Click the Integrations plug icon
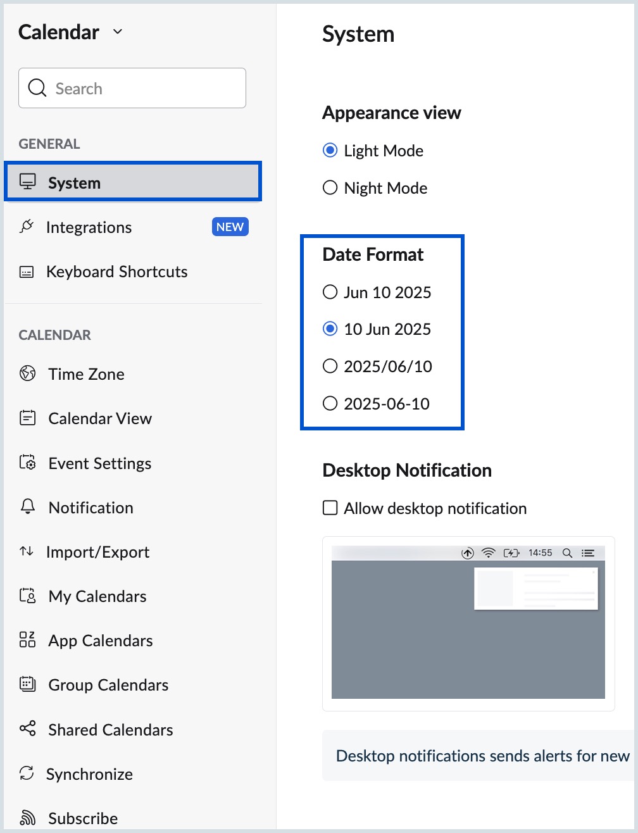This screenshot has width=638, height=833. coord(27,227)
